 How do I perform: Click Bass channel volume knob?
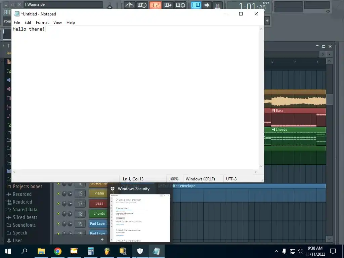(x=70, y=204)
